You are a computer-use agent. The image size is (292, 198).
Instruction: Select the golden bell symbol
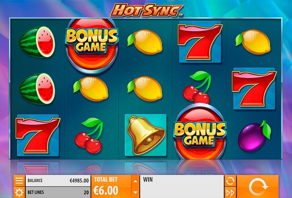coord(146,135)
